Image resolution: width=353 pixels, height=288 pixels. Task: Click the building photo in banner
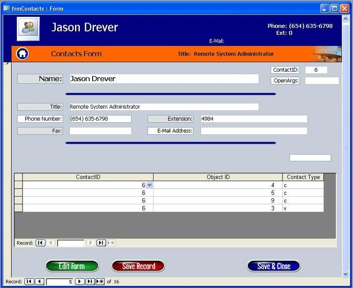327,54
